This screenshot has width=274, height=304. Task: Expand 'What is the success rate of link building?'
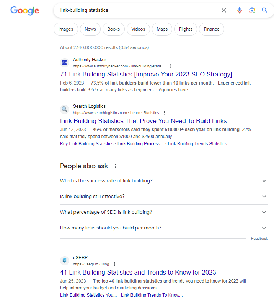tap(164, 181)
